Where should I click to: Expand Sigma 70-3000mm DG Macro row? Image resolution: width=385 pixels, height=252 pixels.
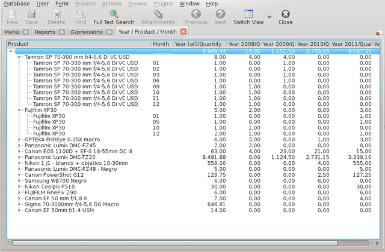(19, 204)
